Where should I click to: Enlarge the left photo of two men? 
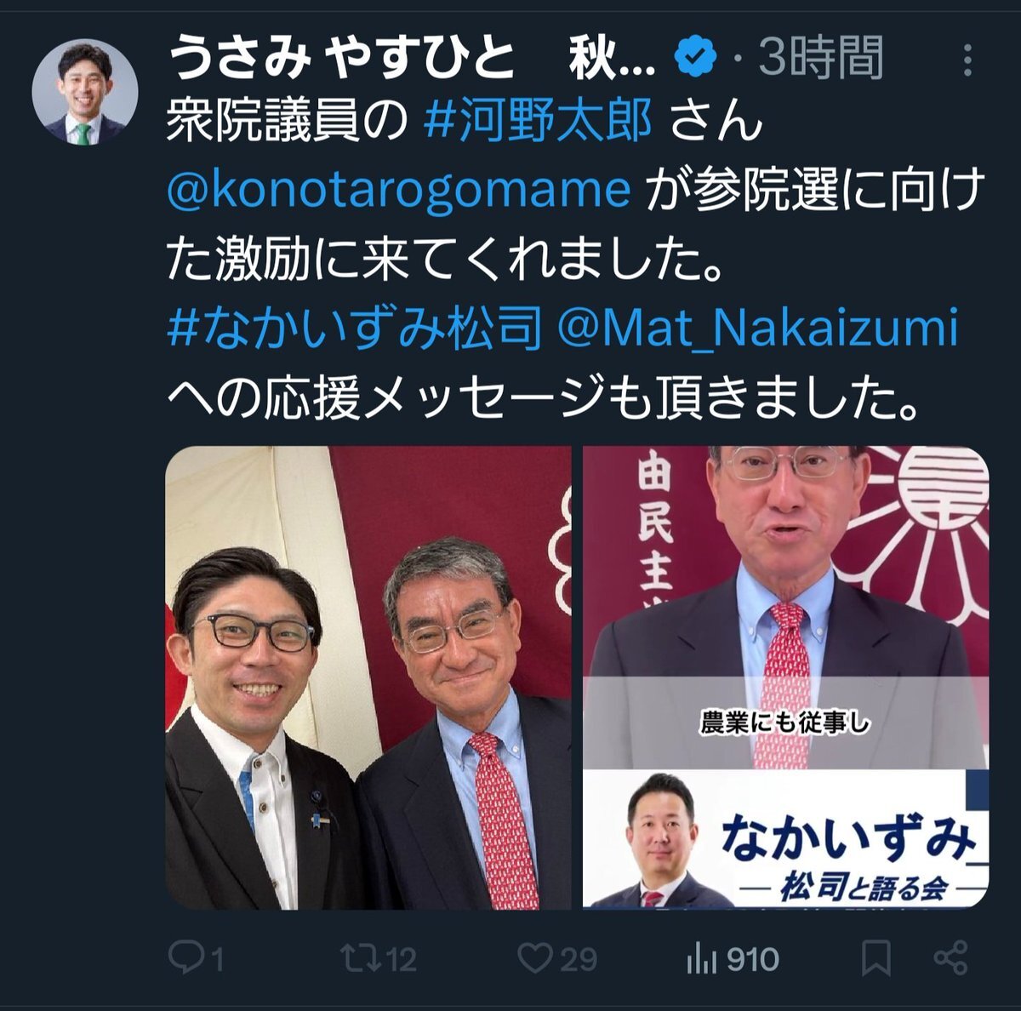pyautogui.click(x=368, y=677)
